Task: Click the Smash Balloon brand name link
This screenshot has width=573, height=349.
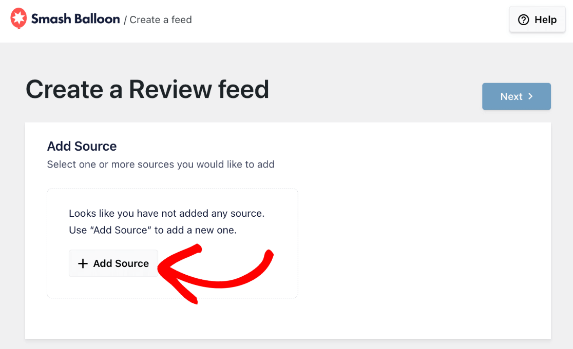Action: [x=74, y=18]
